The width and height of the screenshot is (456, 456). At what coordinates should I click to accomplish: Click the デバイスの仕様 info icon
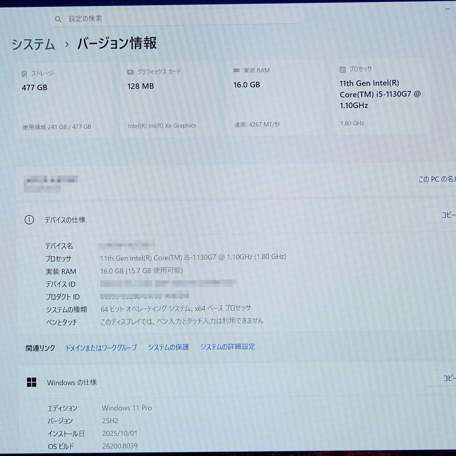pos(29,220)
